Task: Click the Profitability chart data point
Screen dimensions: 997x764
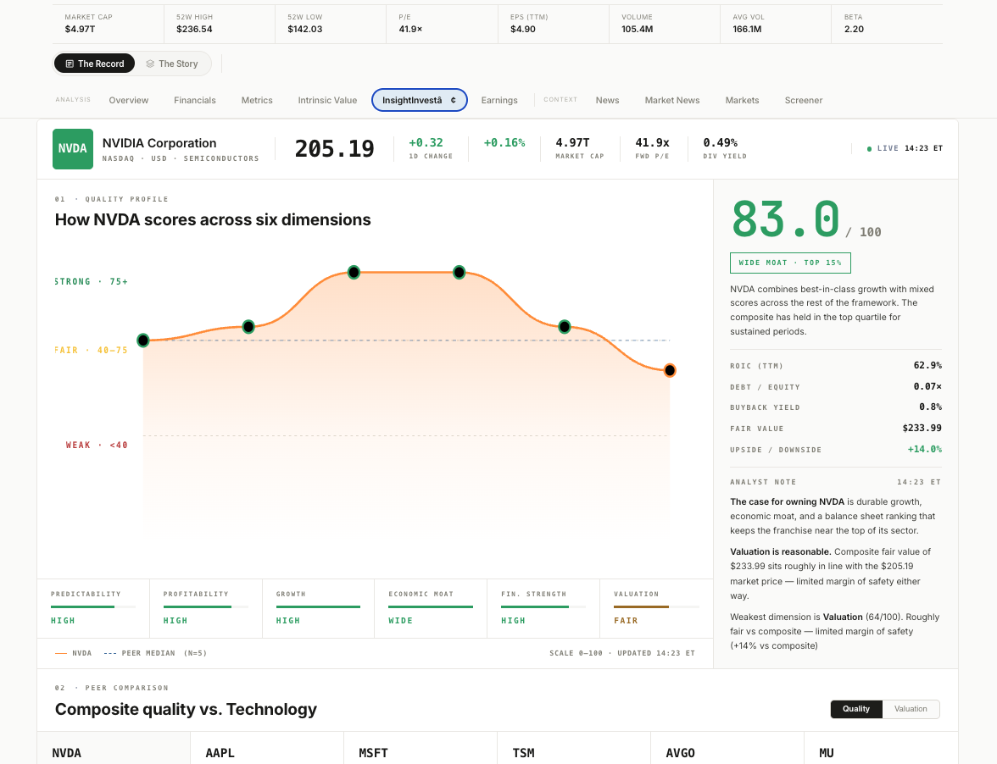Action: [248, 326]
